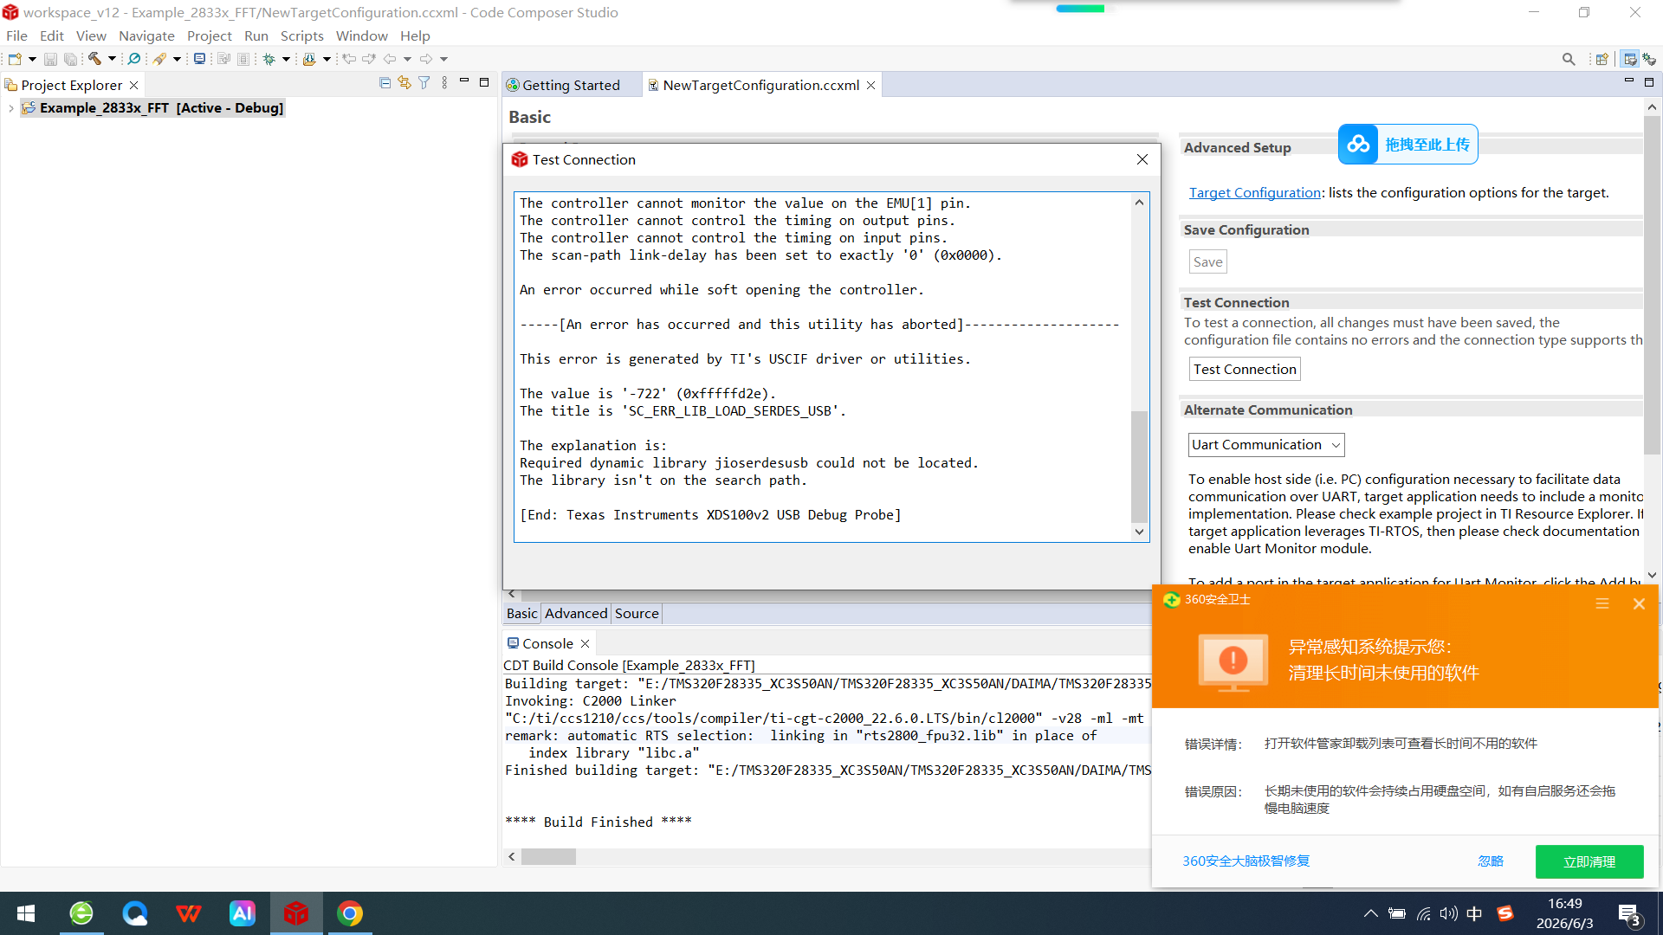Click the Test Connection button
Image resolution: width=1663 pixels, height=935 pixels.
pyautogui.click(x=1245, y=369)
